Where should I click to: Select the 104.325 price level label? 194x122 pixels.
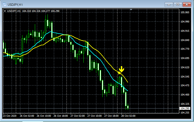coord(185,104)
